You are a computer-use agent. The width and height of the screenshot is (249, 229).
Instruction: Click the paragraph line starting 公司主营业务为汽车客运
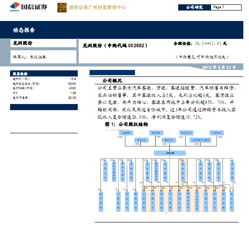click(x=167, y=88)
